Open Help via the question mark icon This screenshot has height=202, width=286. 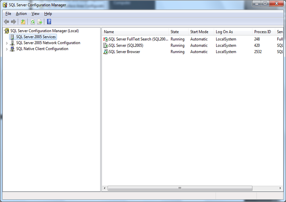pos(49,22)
